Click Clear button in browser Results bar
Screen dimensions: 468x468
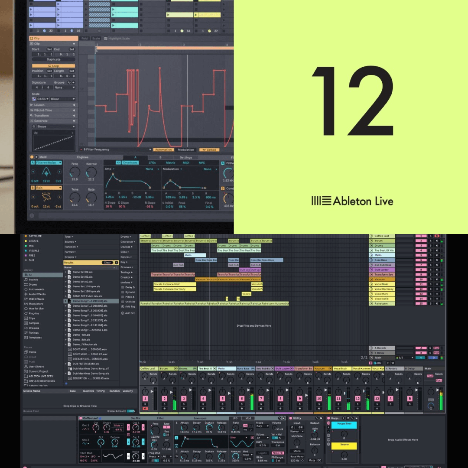[107, 263]
